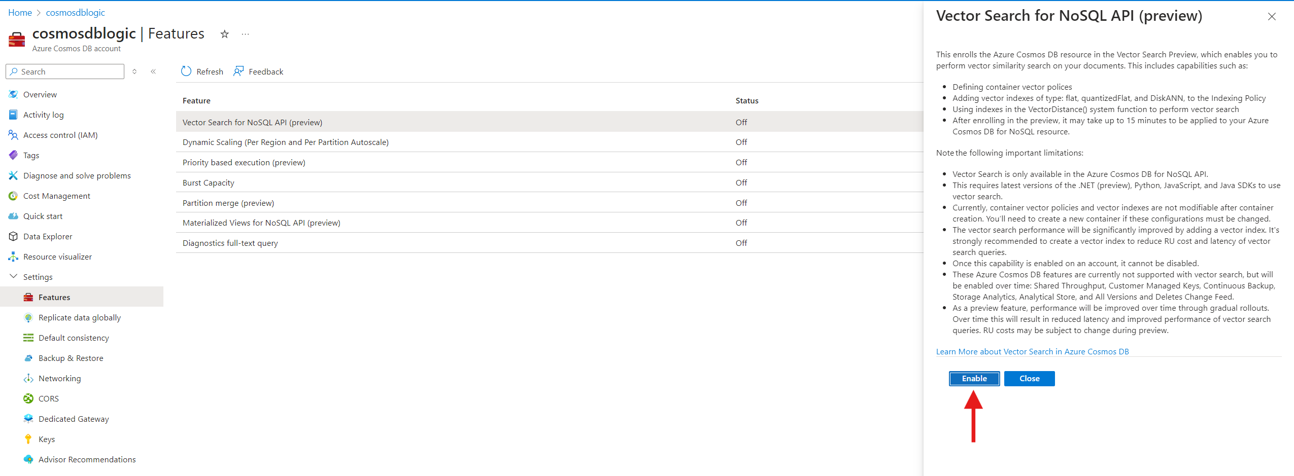This screenshot has width=1294, height=476.
Task: Favorite this page with the star icon
Action: pyautogui.click(x=224, y=34)
